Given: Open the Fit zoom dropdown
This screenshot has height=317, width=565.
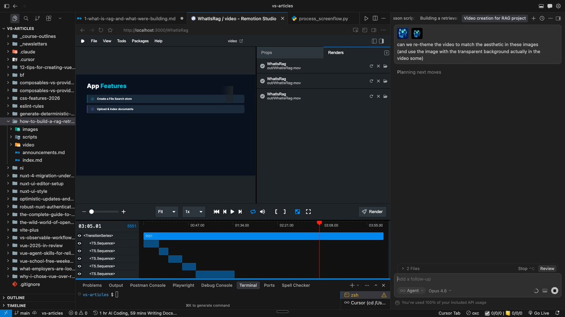Looking at the screenshot, I should point(167,212).
